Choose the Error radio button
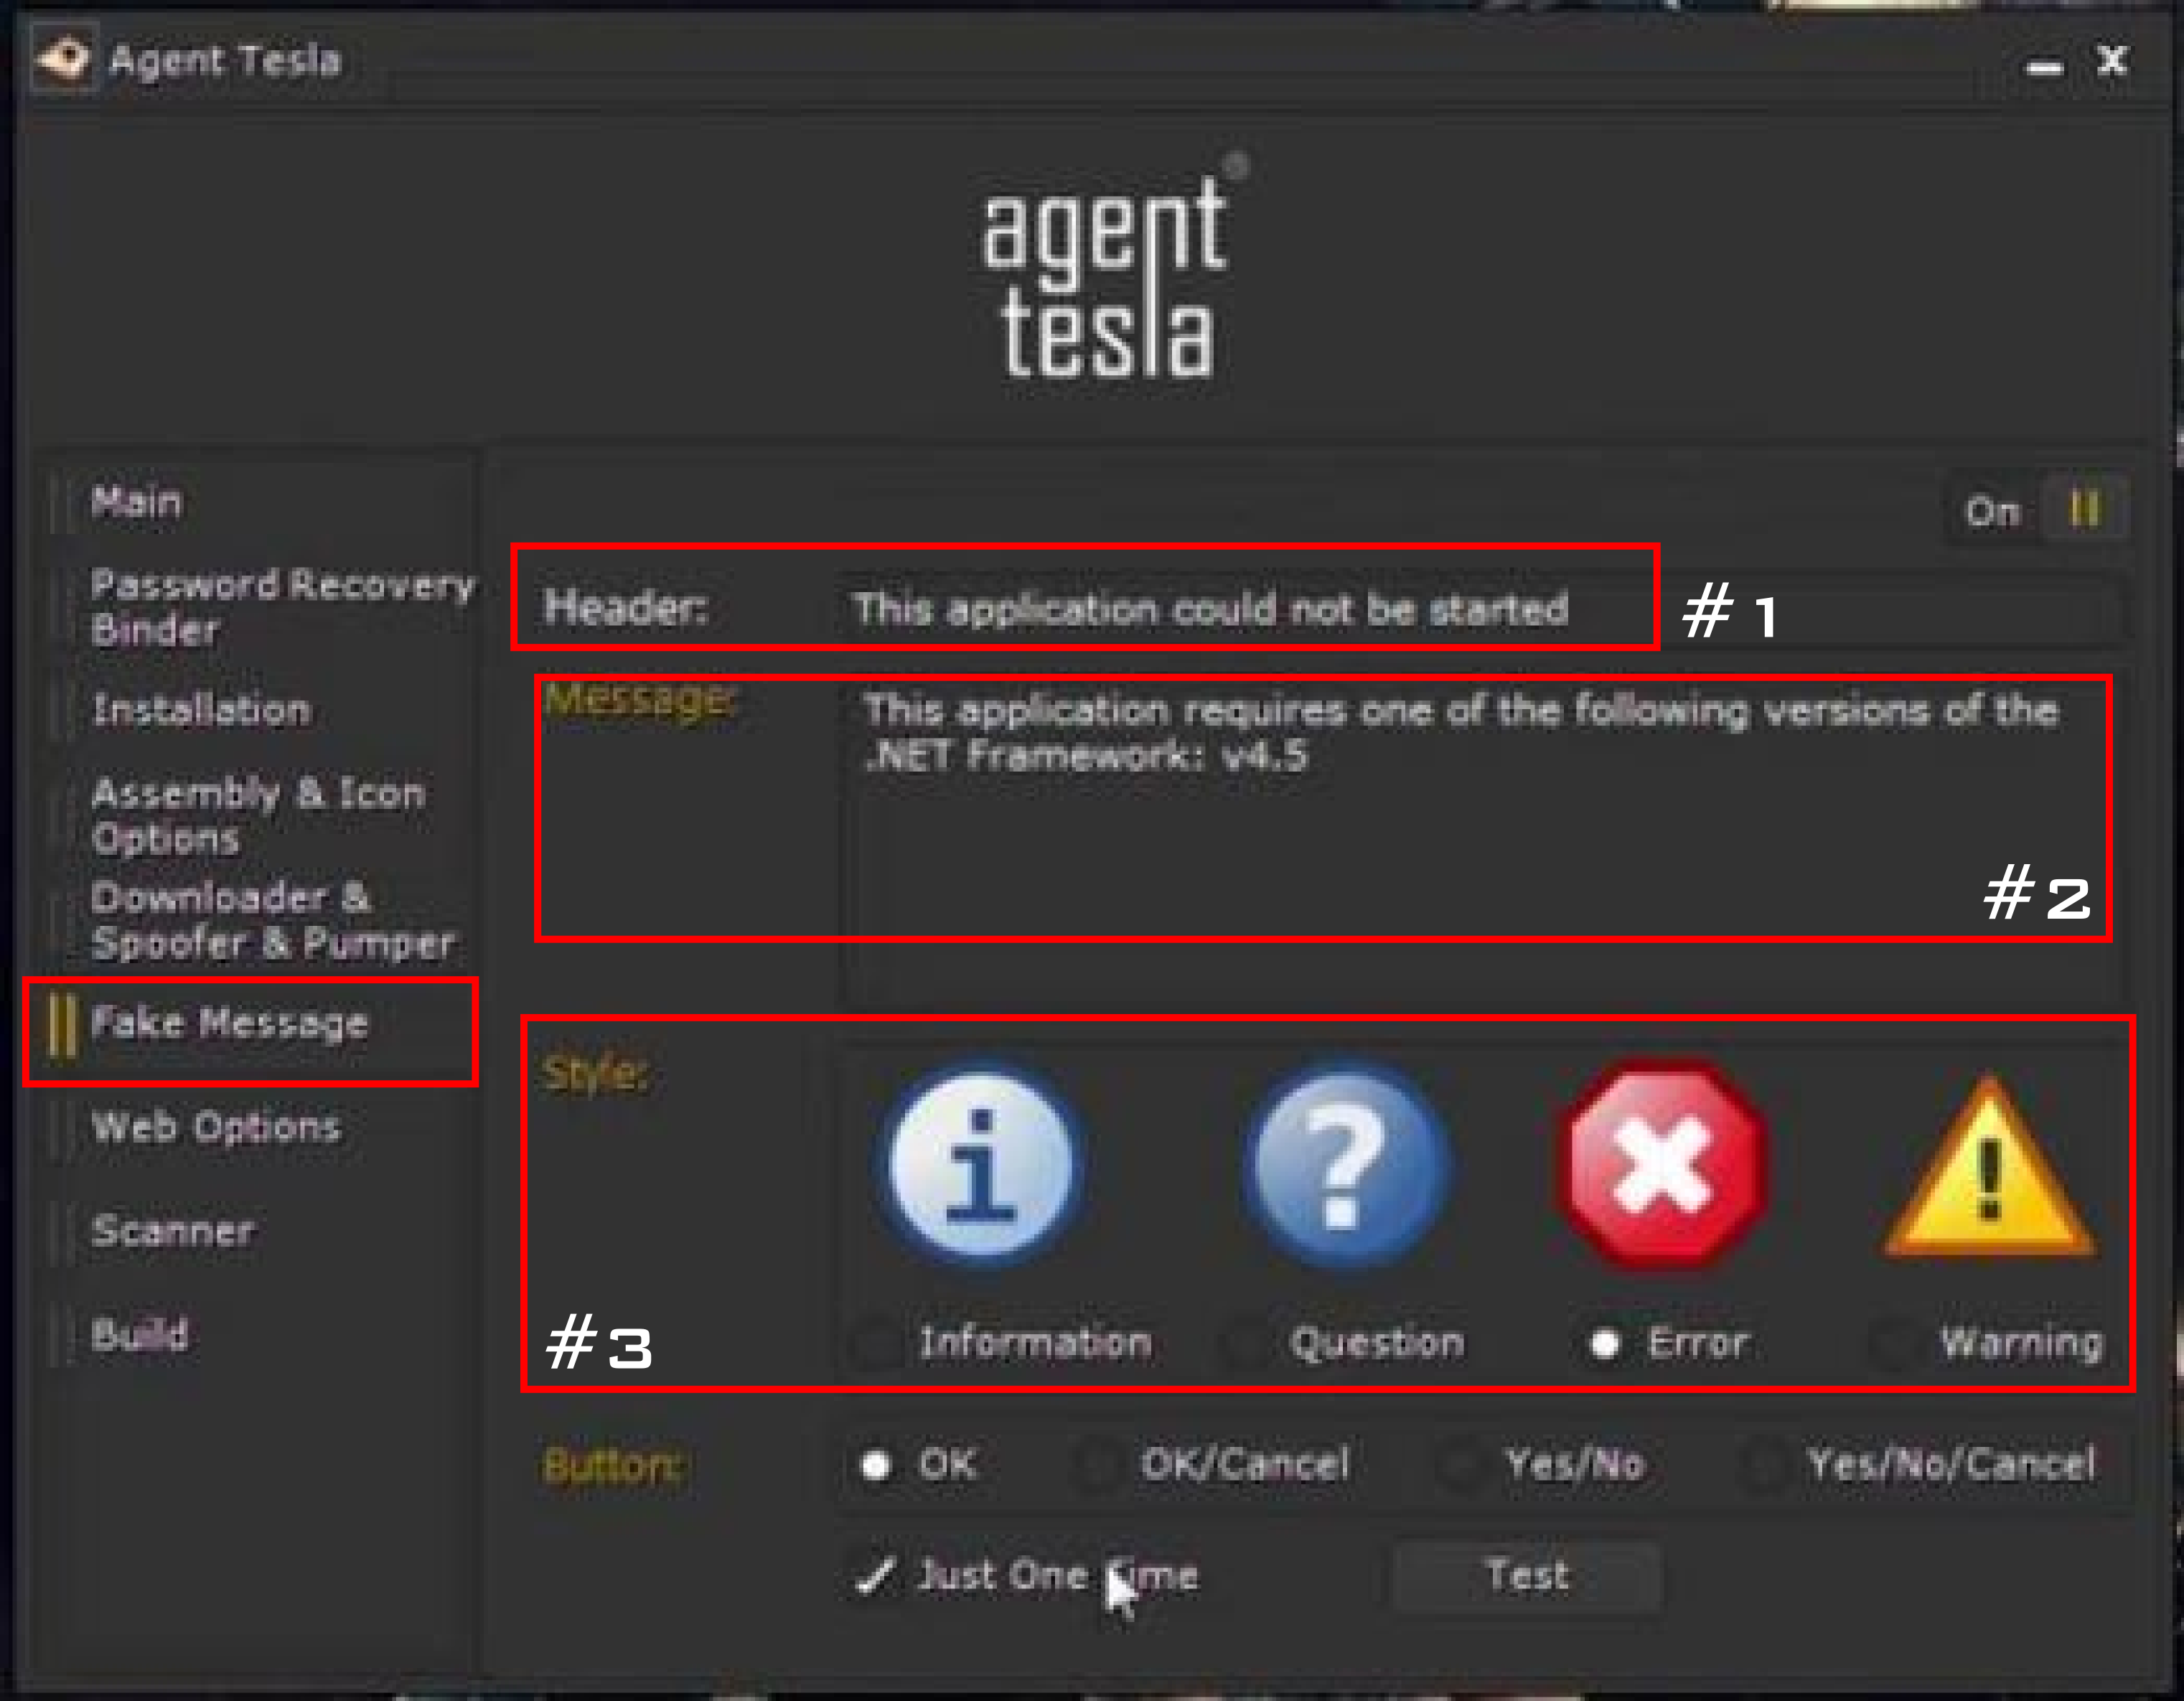Image resolution: width=2184 pixels, height=1701 pixels. point(1605,1343)
